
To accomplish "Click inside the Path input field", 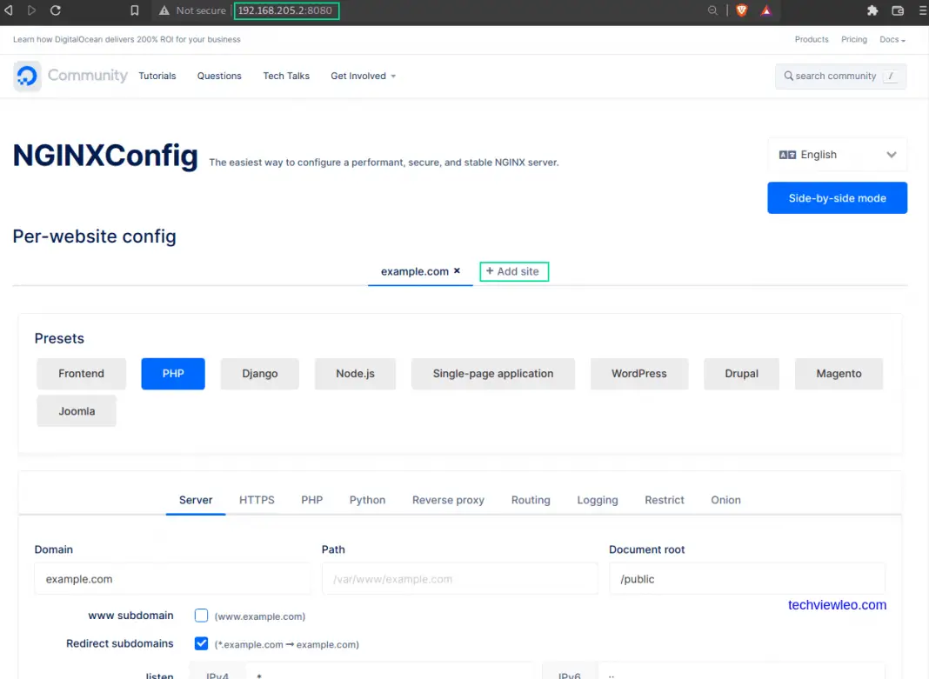I will click(x=459, y=578).
